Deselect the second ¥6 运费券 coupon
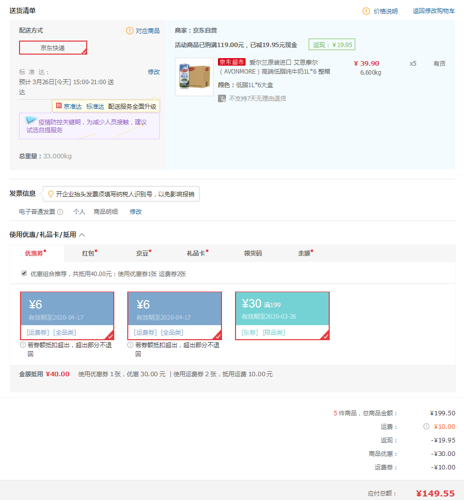The height and width of the screenshot is (500, 464). (175, 316)
